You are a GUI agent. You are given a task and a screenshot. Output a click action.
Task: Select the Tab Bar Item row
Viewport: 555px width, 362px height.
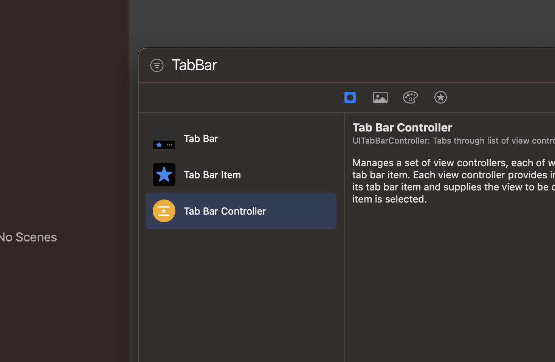[241, 175]
